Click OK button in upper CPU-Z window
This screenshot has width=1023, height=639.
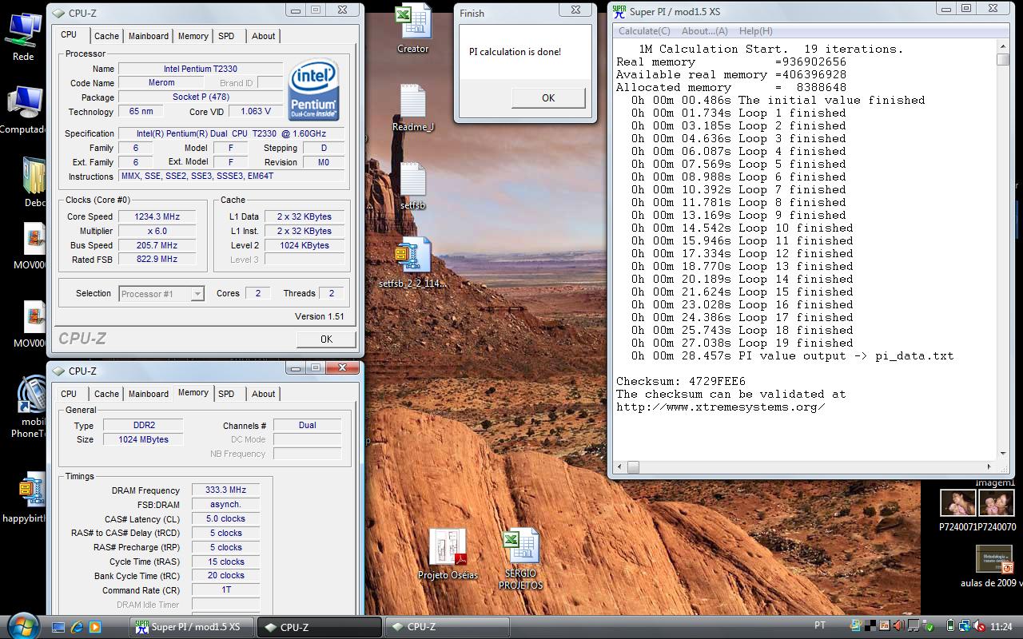click(x=326, y=339)
